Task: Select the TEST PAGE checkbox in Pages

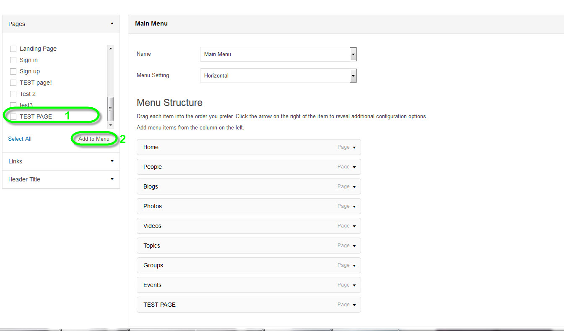Action: (x=13, y=116)
